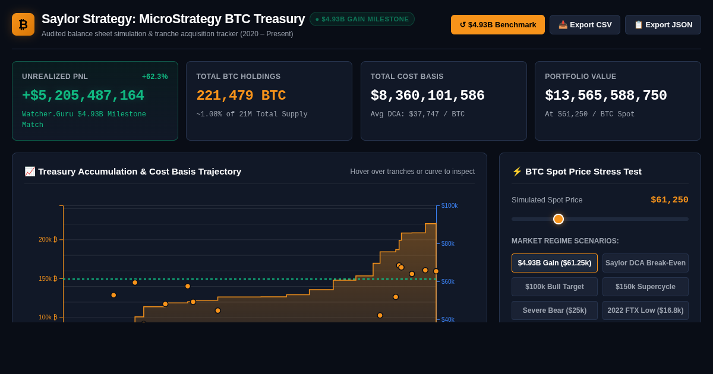Click the 221,479 BTC holdings value
Image resolution: width=713 pixels, height=374 pixels.
pos(241,96)
